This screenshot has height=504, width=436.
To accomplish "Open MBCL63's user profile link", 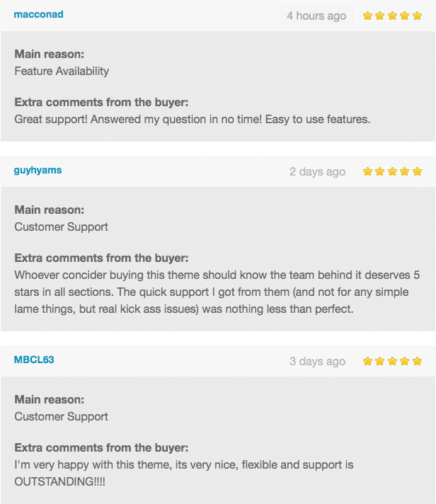I will coord(34,360).
